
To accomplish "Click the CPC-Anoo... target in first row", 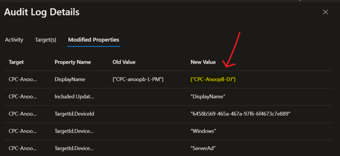I will tap(22, 79).
